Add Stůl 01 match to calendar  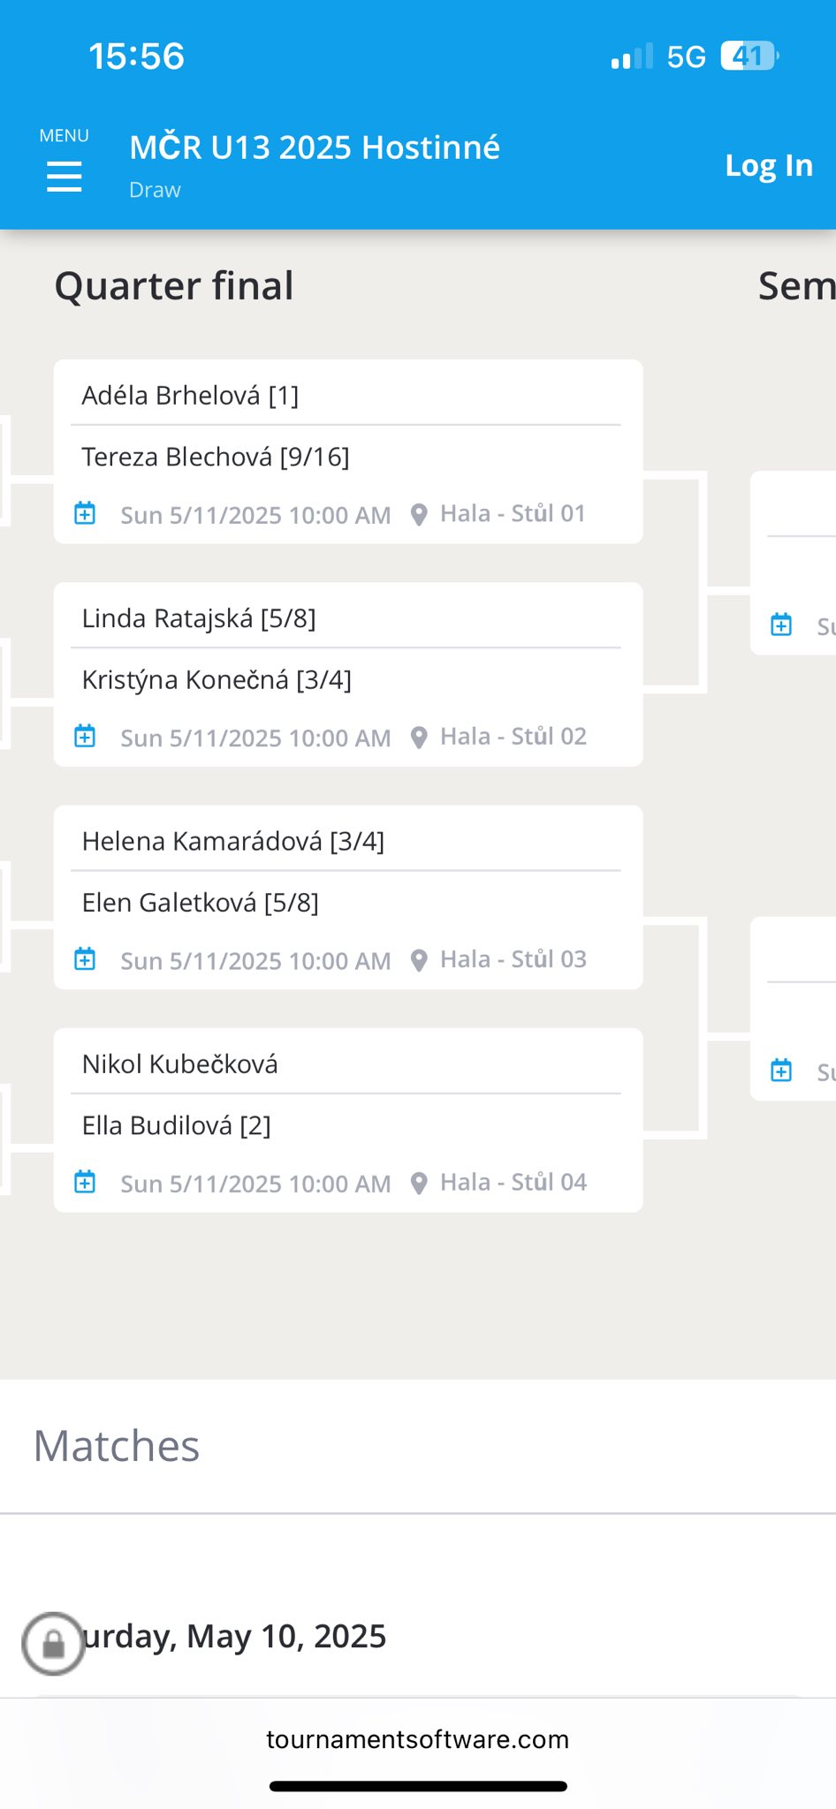pos(85,513)
